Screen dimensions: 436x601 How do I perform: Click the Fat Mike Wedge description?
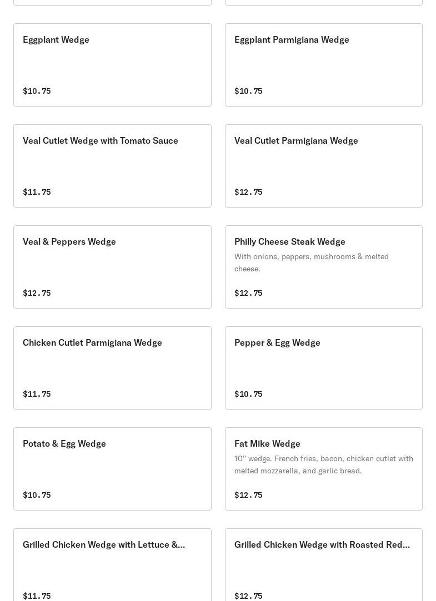click(x=323, y=464)
